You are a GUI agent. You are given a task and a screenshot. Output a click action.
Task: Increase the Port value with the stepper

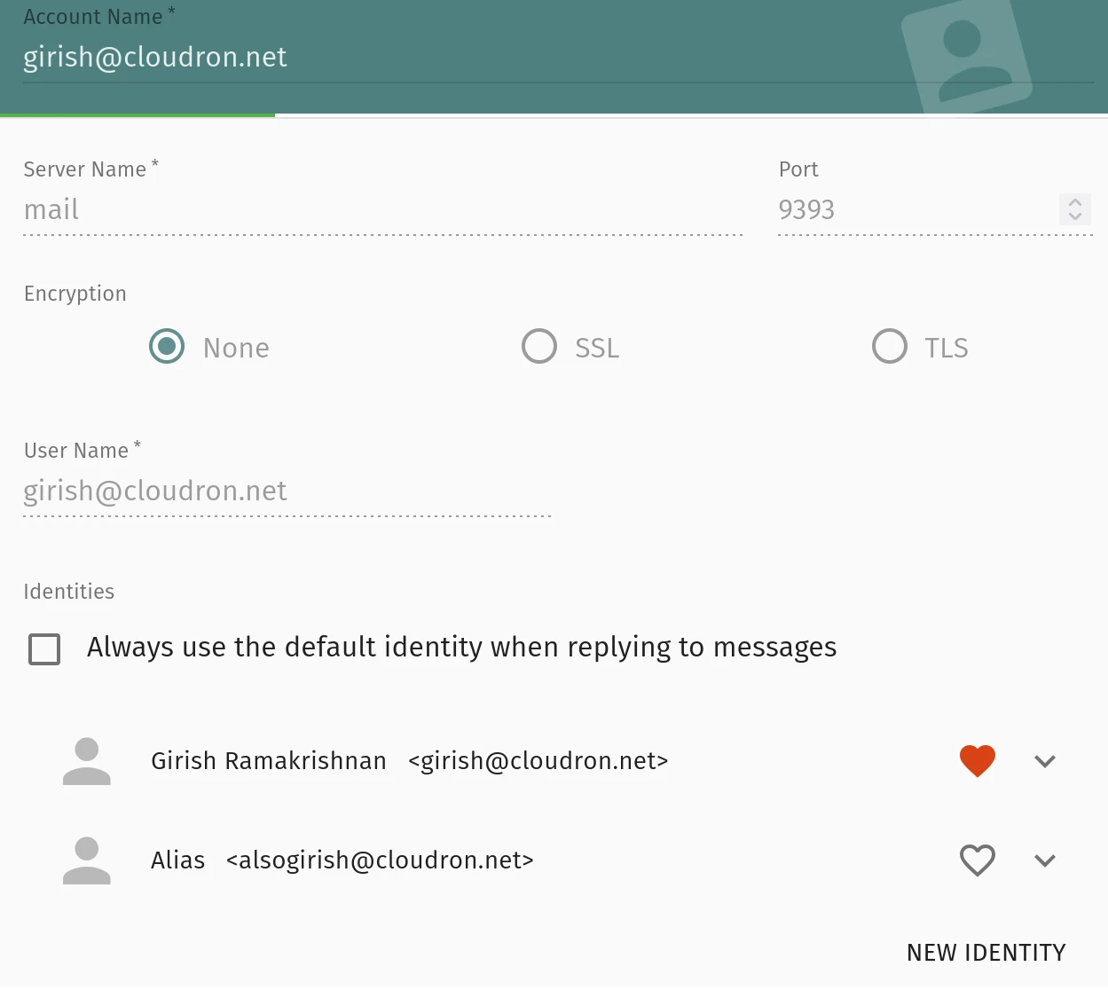click(1075, 203)
